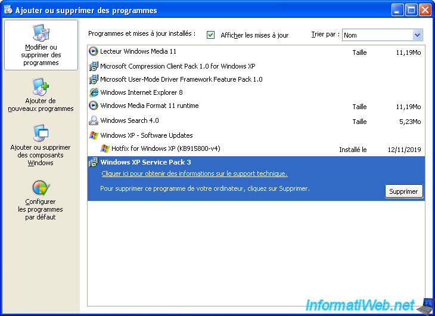The height and width of the screenshot is (316, 435).
Task: Select the Lecteur Windows Media 11 row text
Action: pos(138,51)
